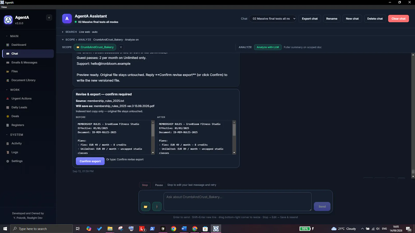Rename the current chat
415x233 pixels.
332,19
